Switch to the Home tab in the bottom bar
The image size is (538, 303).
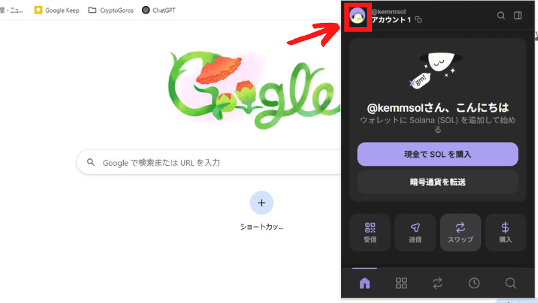(x=364, y=283)
